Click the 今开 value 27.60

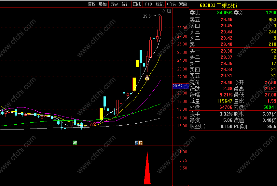coord(270,82)
